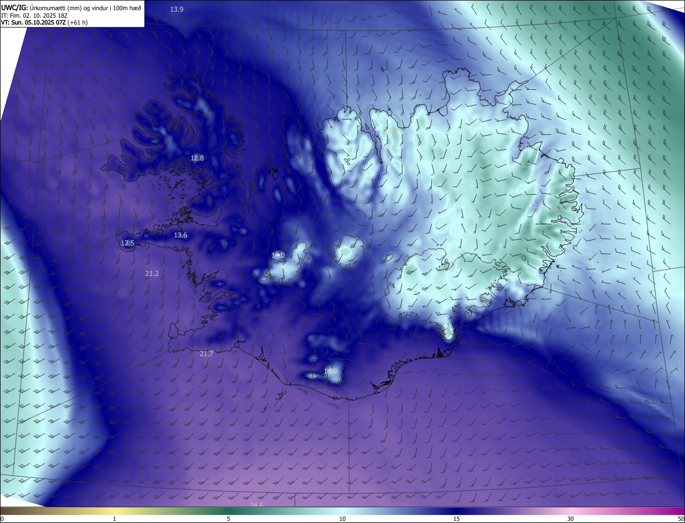Click the 15 tick label on the color scale
Screen dimensions: 685x523
pyautogui.click(x=456, y=519)
